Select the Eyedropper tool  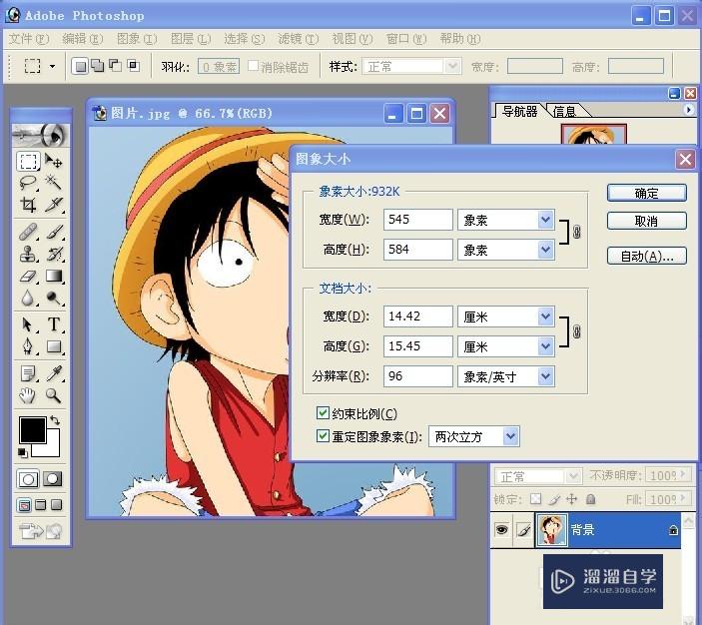53,373
